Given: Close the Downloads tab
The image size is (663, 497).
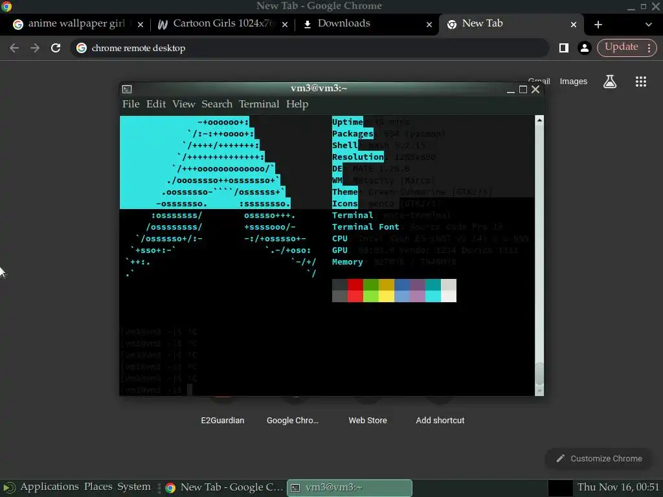Looking at the screenshot, I should tap(429, 25).
